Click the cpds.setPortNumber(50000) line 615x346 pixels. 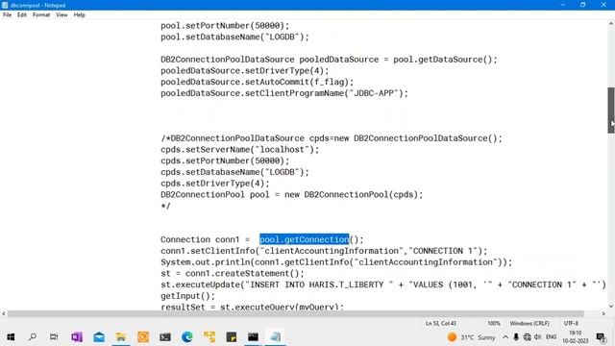point(225,161)
